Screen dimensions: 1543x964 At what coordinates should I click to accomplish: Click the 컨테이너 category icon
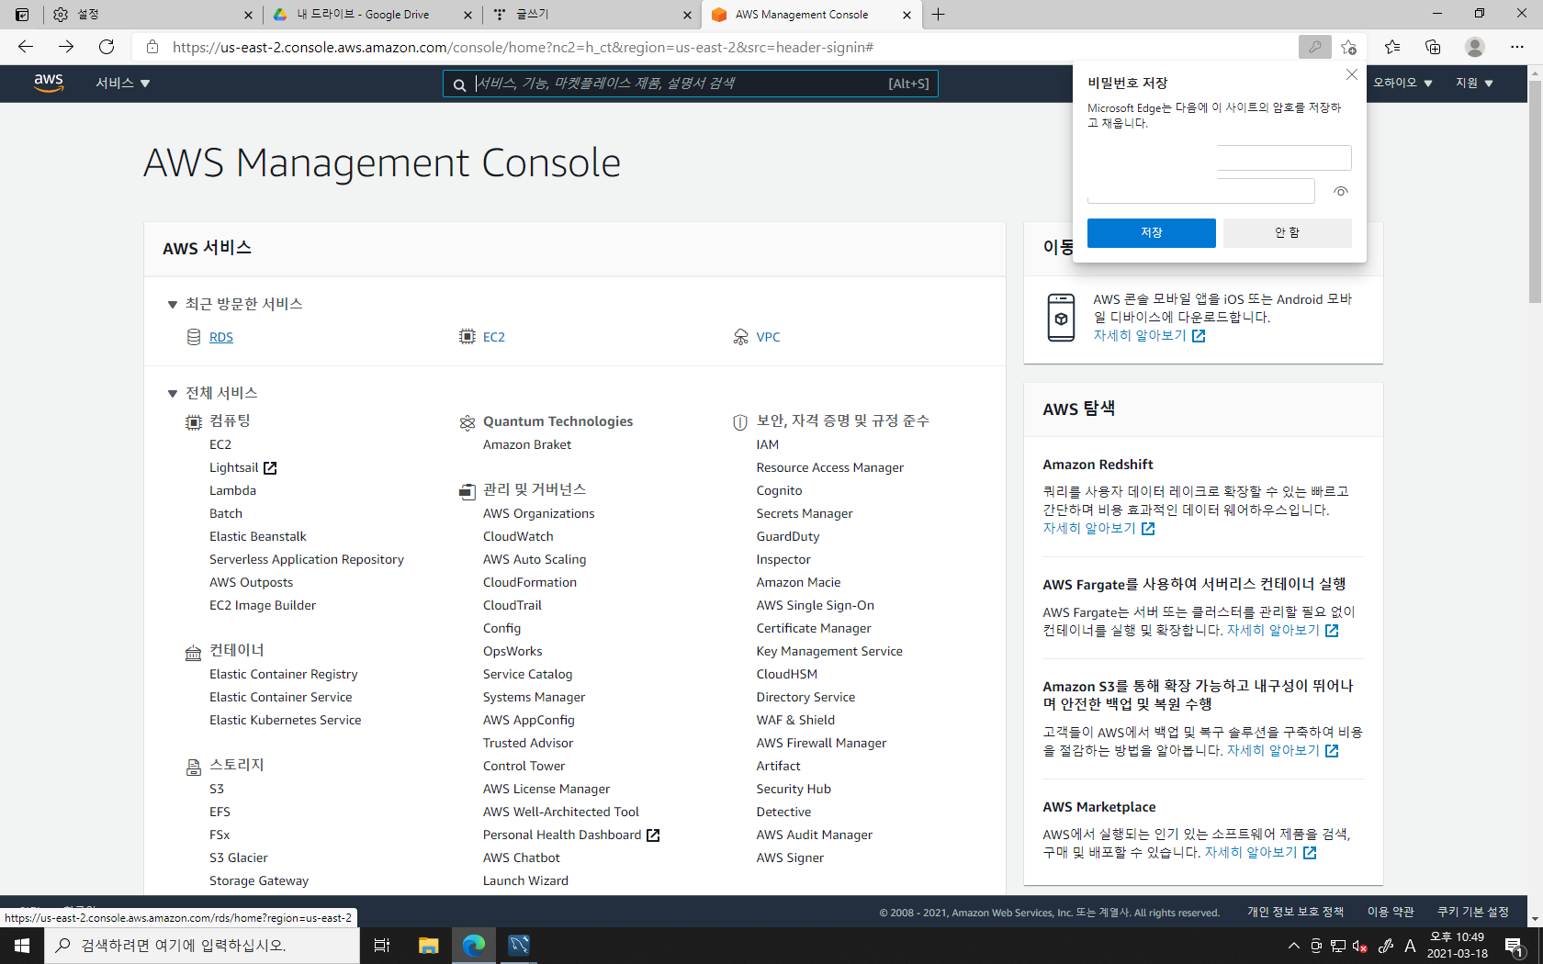click(193, 653)
